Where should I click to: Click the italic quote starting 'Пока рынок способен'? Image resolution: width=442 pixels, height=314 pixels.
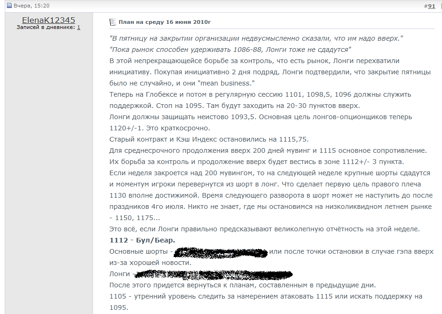tap(230, 50)
